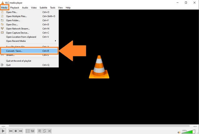
Task: Click the Previous media button
Action: [x=11, y=131]
